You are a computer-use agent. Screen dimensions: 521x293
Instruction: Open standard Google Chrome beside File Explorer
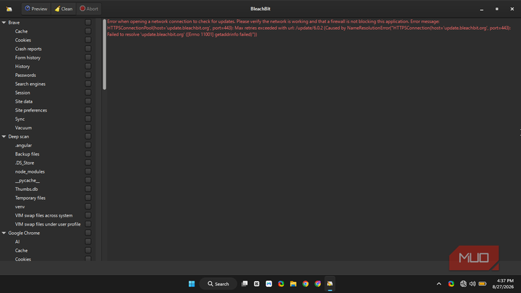306,284
